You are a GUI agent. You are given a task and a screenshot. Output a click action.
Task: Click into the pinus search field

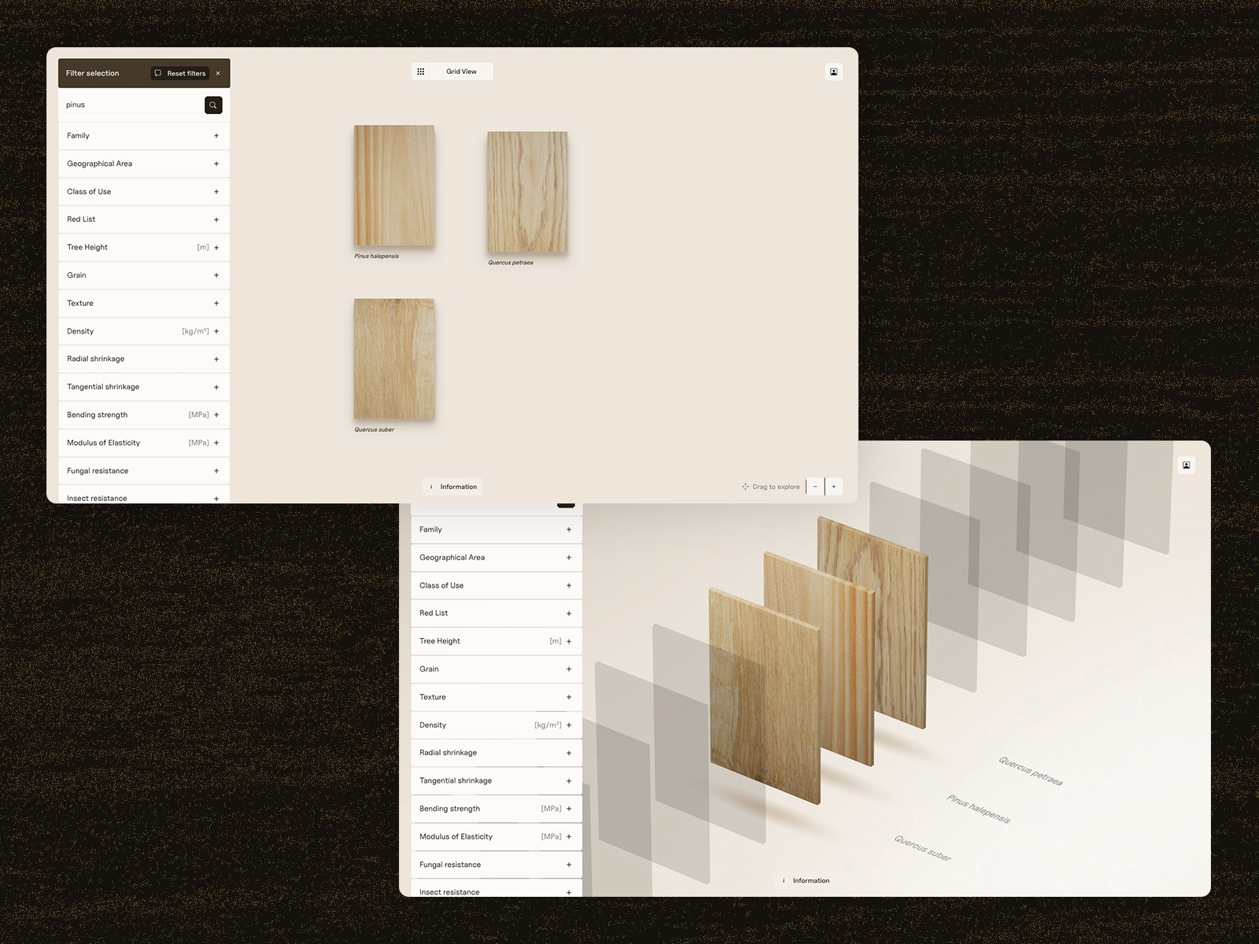[131, 105]
